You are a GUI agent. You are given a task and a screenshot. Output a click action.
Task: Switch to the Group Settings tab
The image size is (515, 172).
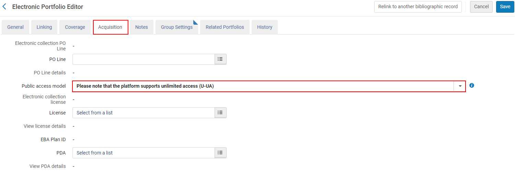pyautogui.click(x=176, y=27)
